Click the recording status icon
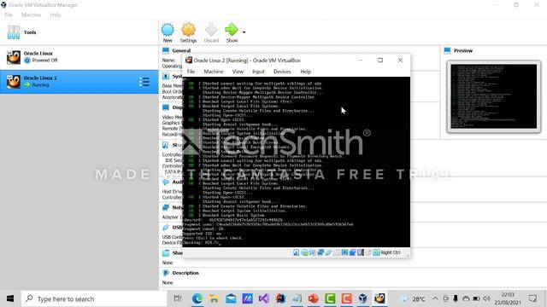The width and height of the screenshot is (547, 307). pos(352,252)
